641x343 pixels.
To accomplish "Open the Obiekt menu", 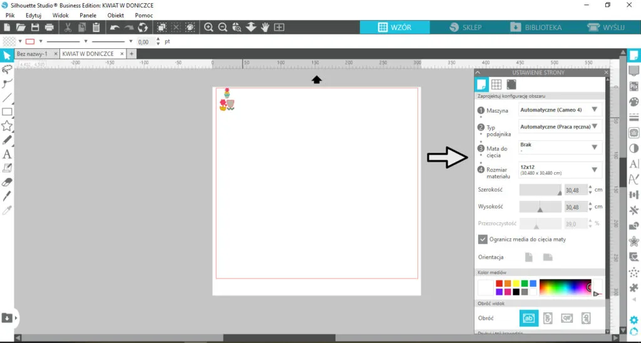I will coord(116,16).
